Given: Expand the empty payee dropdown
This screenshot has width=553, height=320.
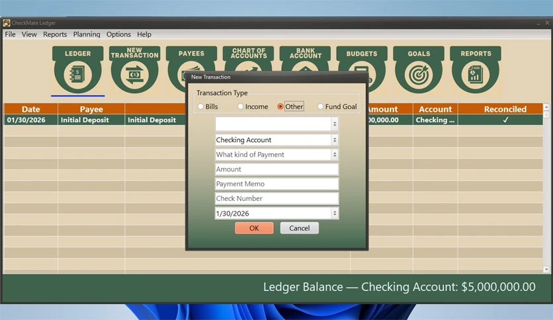Looking at the screenshot, I should 335,124.
